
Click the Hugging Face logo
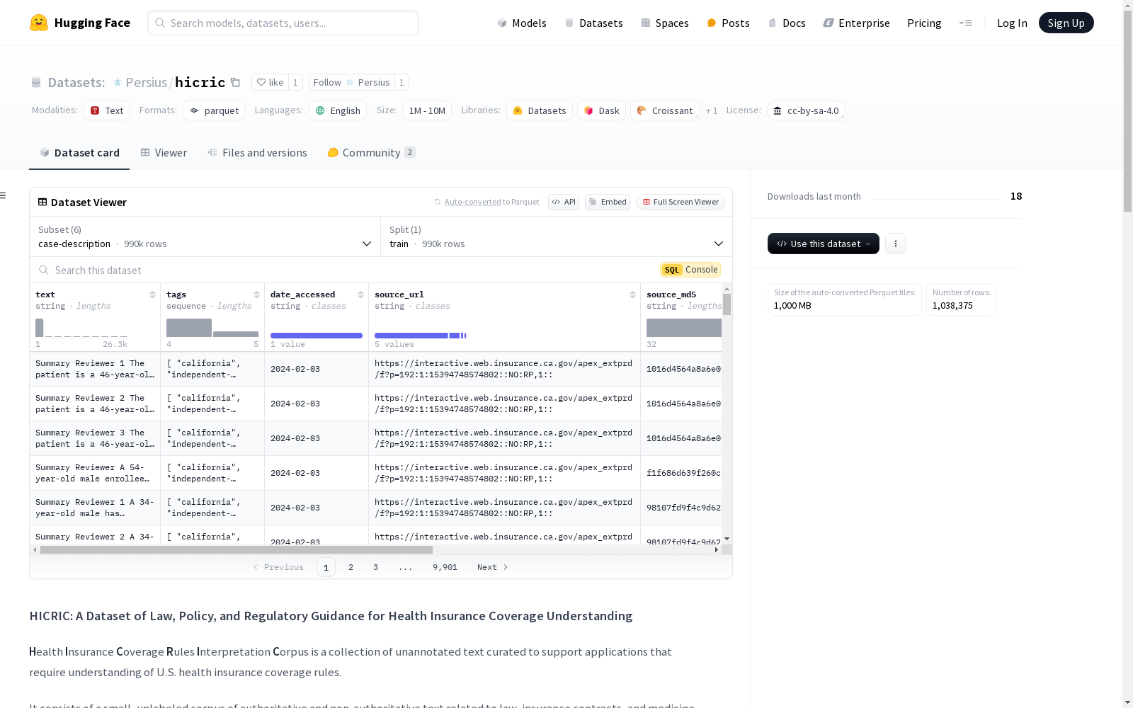click(79, 23)
